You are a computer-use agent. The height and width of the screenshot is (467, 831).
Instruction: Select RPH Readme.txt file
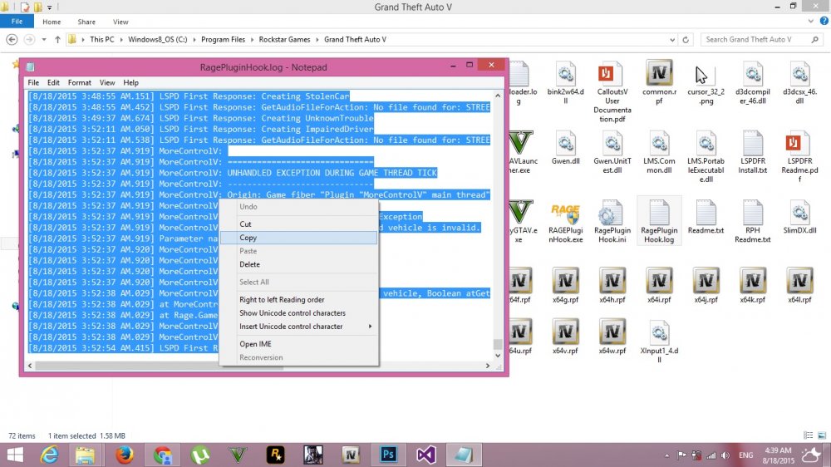click(x=753, y=222)
